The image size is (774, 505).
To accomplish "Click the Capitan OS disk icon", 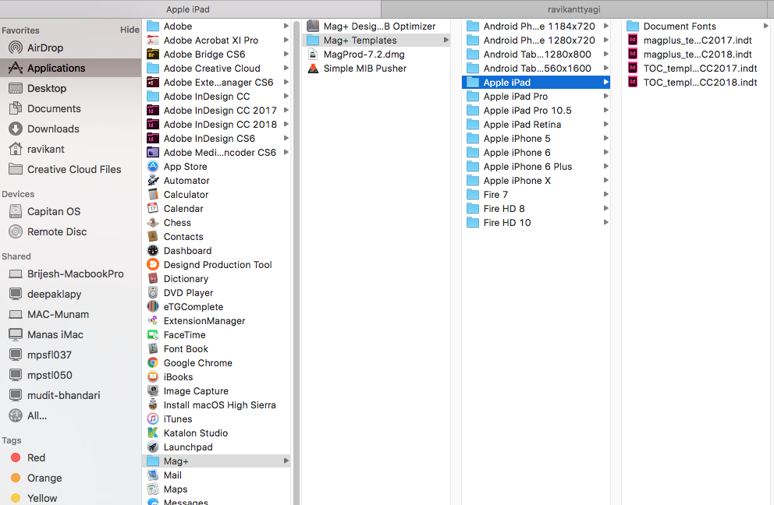I will 16,211.
